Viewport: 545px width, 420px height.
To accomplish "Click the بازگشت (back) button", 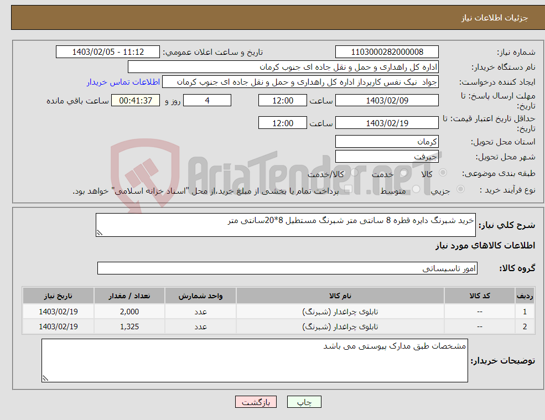I will pyautogui.click(x=256, y=402).
